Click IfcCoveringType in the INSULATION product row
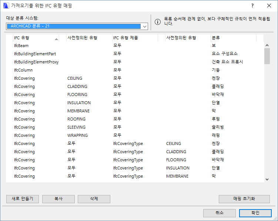 128,168
